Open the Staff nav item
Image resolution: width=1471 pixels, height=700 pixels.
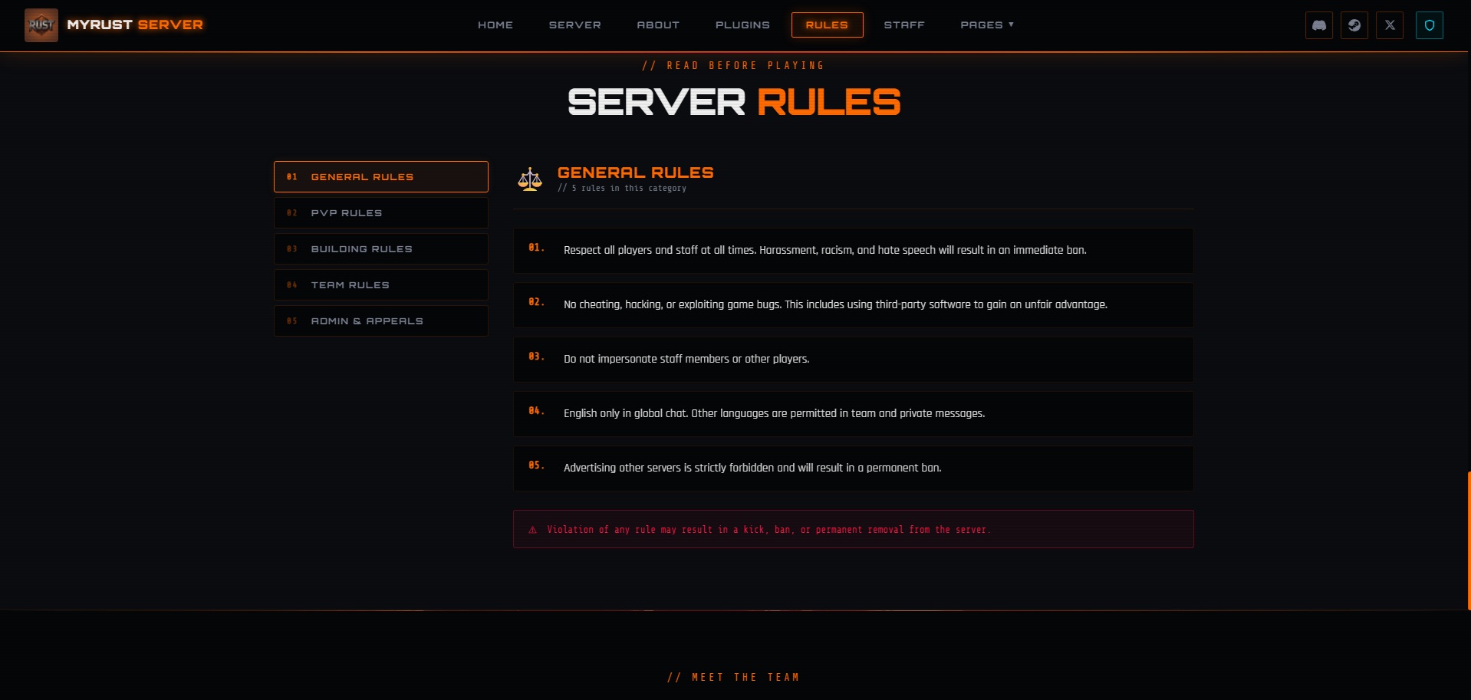(903, 25)
